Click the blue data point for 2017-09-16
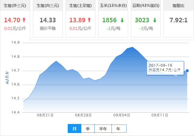194x136 pixels. (x=187, y=71)
